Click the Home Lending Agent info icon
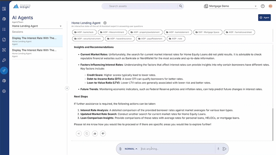This screenshot has width=276, height=155. (x=105, y=23)
